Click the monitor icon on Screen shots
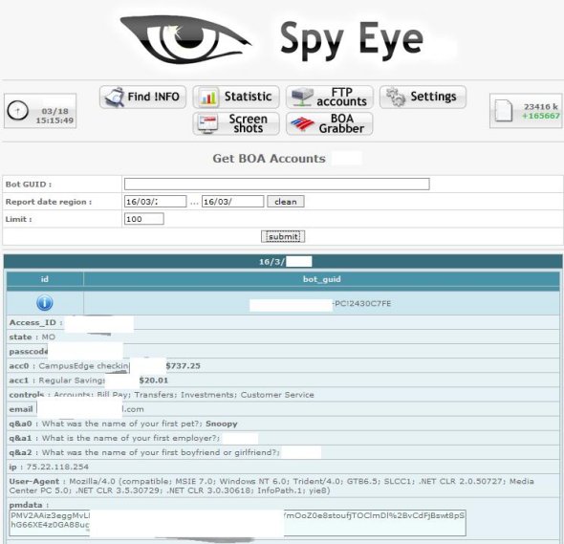 click(x=207, y=124)
